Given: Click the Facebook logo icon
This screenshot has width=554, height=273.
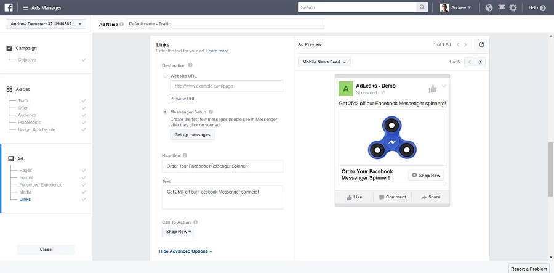Looking at the screenshot, I should (x=9, y=7).
